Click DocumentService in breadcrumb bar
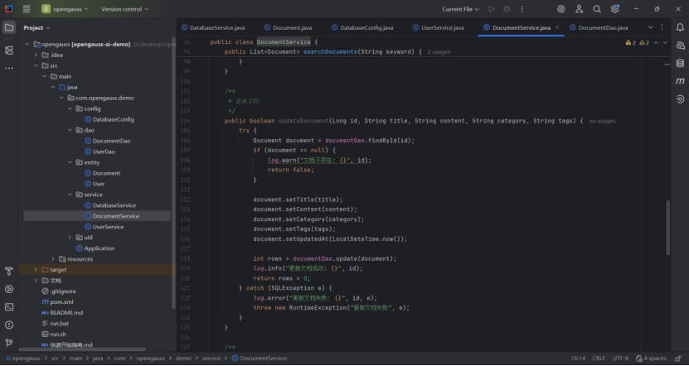The width and height of the screenshot is (689, 366). point(259,358)
